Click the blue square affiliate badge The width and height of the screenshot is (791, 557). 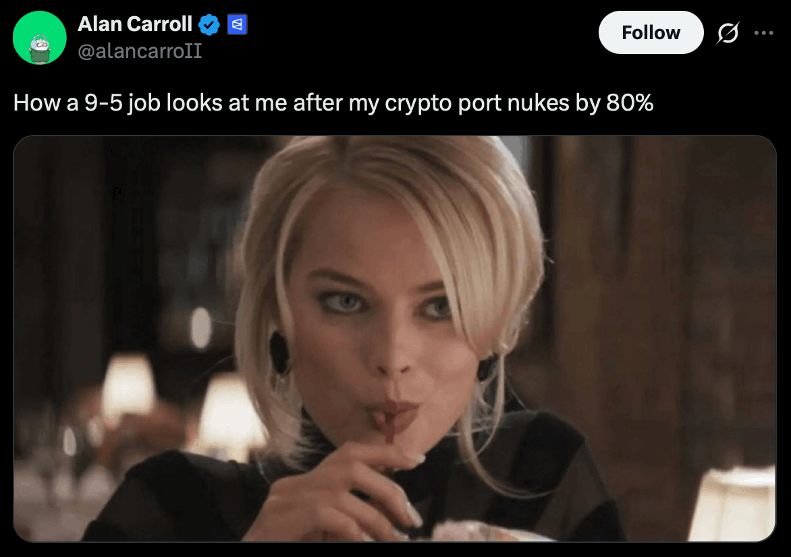pyautogui.click(x=237, y=25)
